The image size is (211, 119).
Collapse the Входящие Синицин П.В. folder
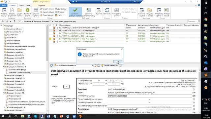[3, 93]
